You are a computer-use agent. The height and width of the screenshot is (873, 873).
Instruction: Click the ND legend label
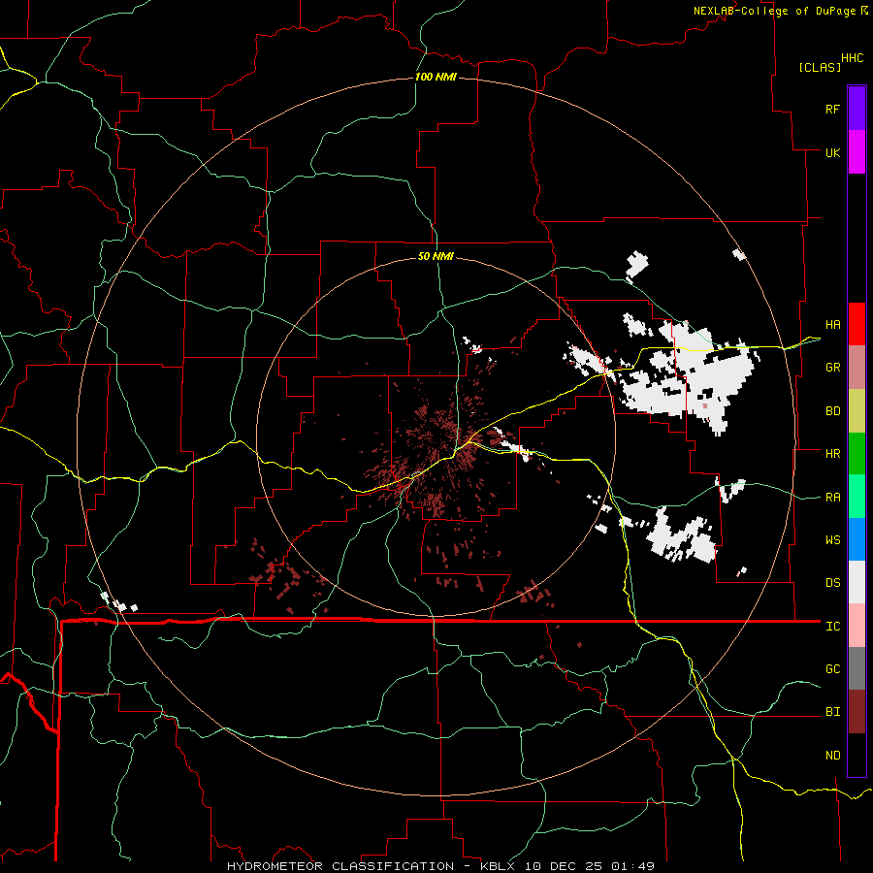(x=832, y=756)
